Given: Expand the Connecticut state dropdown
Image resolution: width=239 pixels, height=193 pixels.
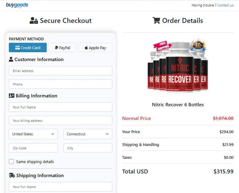Looking at the screenshot, I should click(88, 134).
